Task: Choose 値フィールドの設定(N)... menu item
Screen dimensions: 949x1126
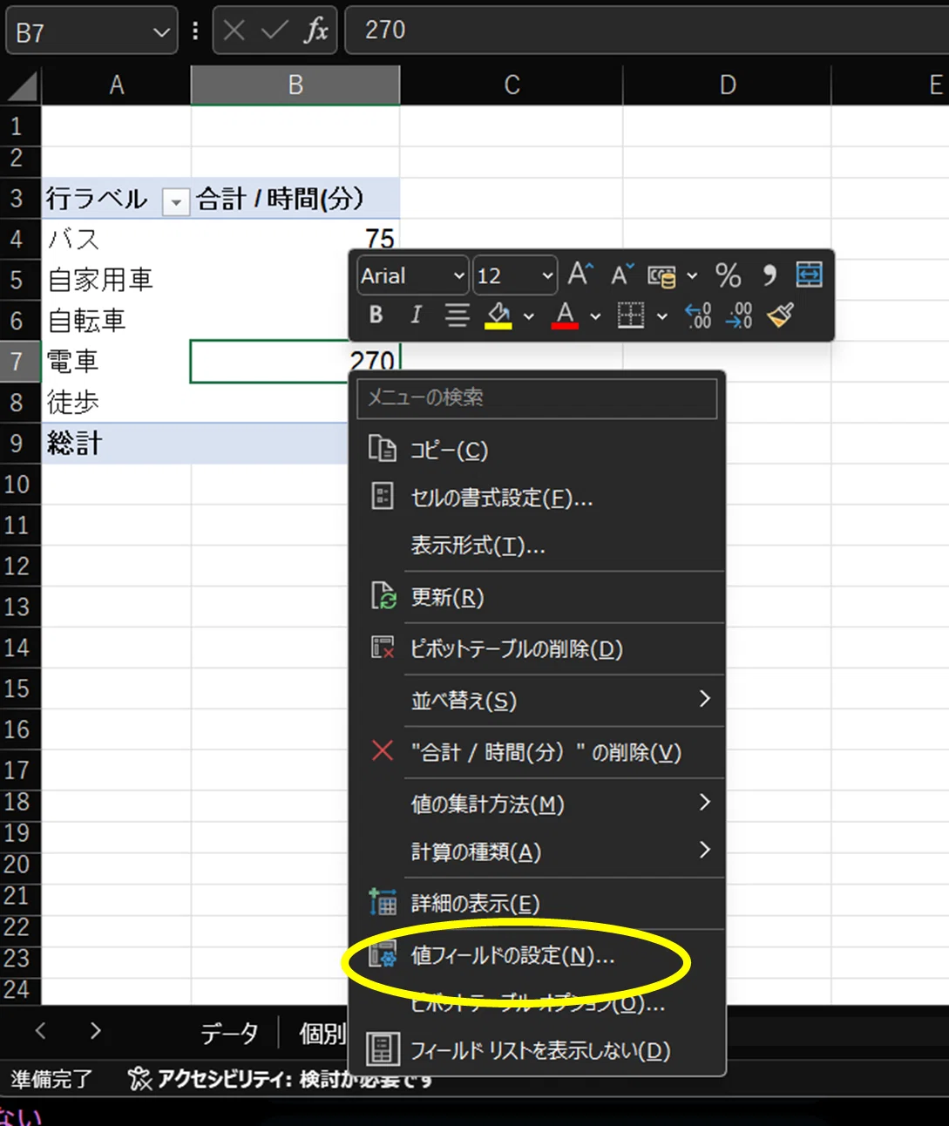Action: click(x=537, y=955)
